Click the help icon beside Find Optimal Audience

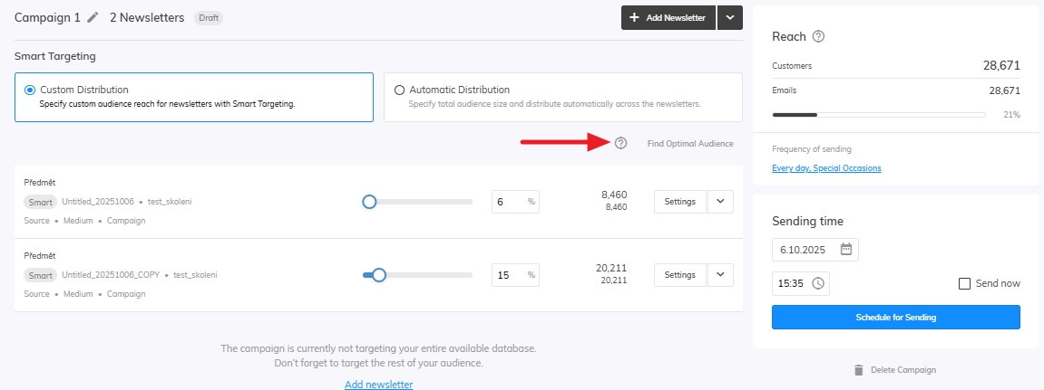620,143
